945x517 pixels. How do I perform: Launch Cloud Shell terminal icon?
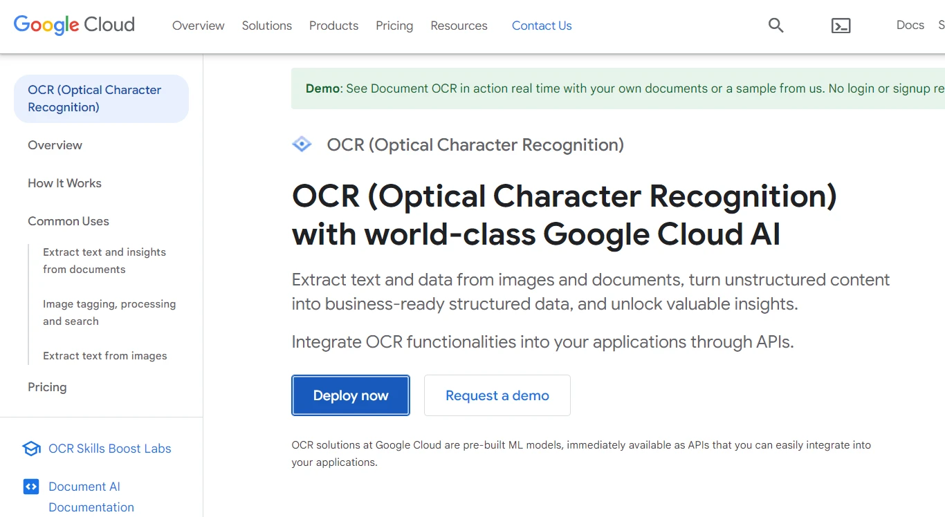841,26
